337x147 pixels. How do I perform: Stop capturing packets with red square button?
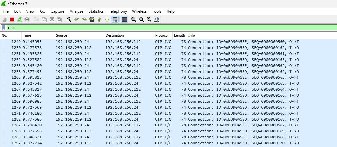pos(12,19)
